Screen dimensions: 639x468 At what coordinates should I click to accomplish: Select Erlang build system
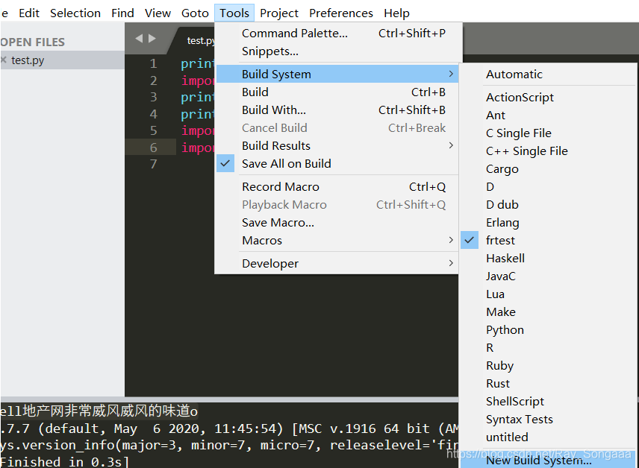(548, 223)
